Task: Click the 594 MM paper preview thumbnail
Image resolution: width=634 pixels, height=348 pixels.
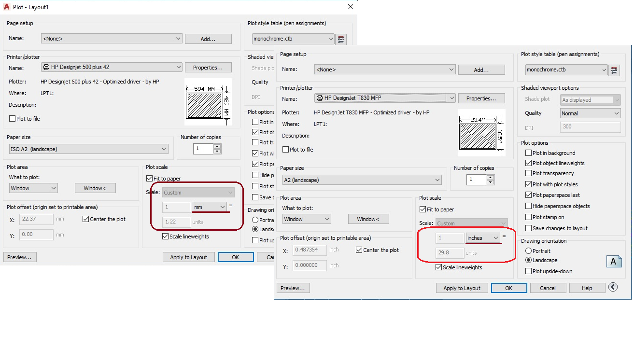Action: (208, 102)
